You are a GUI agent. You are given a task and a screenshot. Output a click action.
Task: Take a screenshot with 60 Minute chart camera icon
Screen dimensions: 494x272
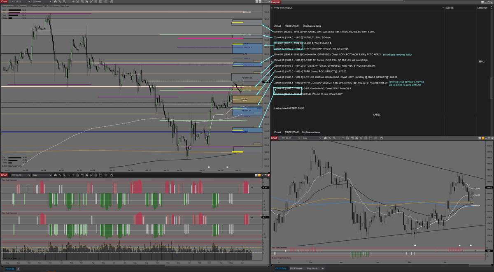(106, 2)
